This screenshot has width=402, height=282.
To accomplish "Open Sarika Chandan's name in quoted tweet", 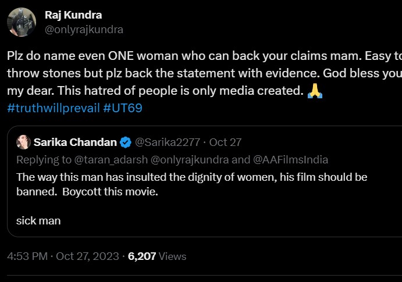I will coord(75,142).
